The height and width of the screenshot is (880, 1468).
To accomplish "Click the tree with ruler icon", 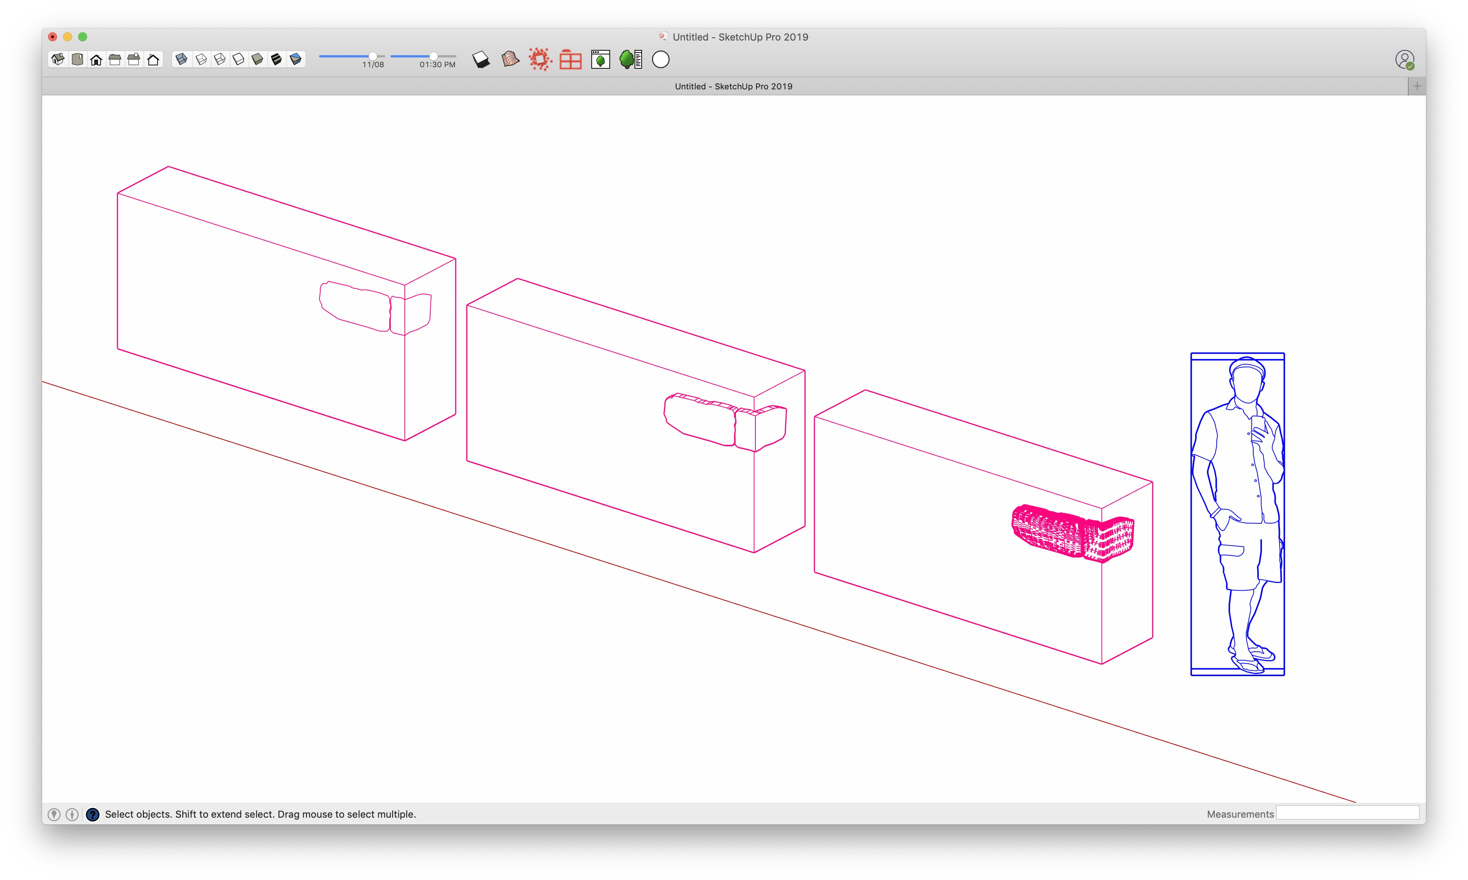I will (631, 59).
